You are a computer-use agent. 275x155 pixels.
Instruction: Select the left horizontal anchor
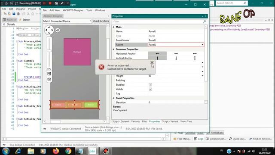157,53
